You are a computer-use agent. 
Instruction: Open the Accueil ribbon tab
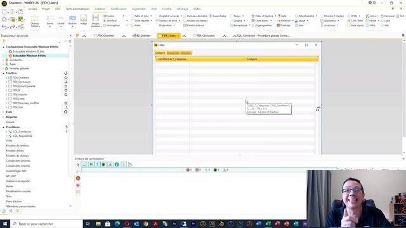click(x=32, y=9)
